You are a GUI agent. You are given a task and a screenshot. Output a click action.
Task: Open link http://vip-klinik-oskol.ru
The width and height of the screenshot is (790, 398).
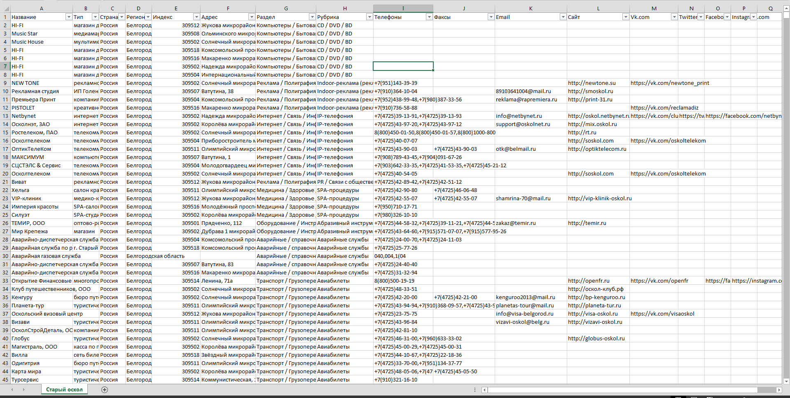[599, 198]
